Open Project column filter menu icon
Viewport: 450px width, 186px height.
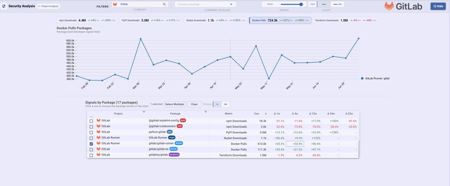point(144,112)
